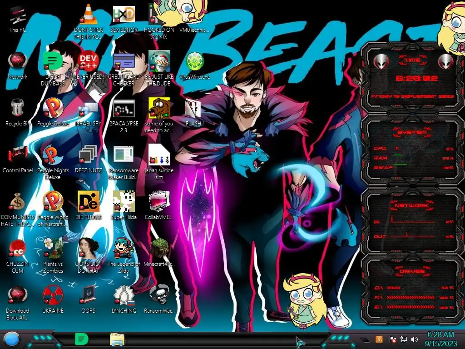Viewport: 465px width, 349px height.
Task: Open the VLC cone shortcut icon
Action: pos(89,14)
